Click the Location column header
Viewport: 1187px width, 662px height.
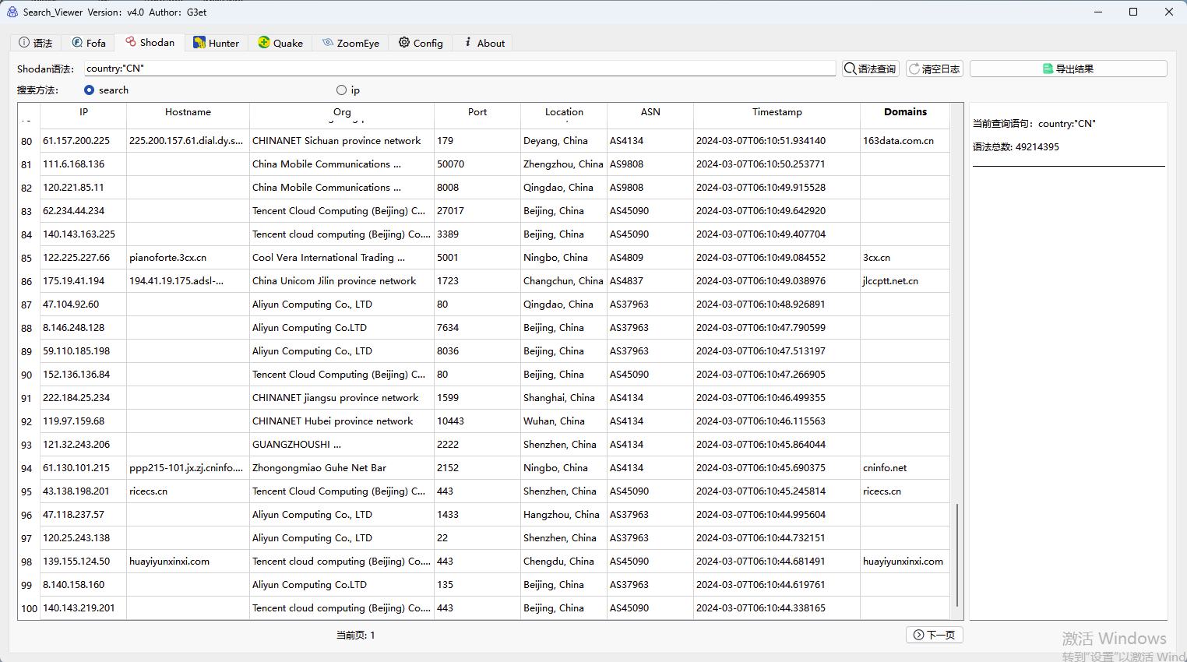click(x=564, y=112)
